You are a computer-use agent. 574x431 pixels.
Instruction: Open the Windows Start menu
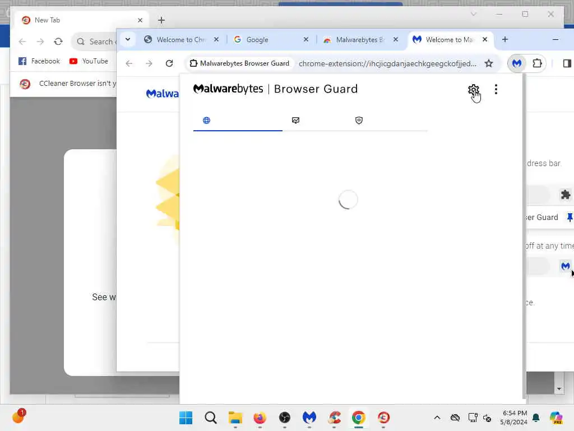[186, 418]
